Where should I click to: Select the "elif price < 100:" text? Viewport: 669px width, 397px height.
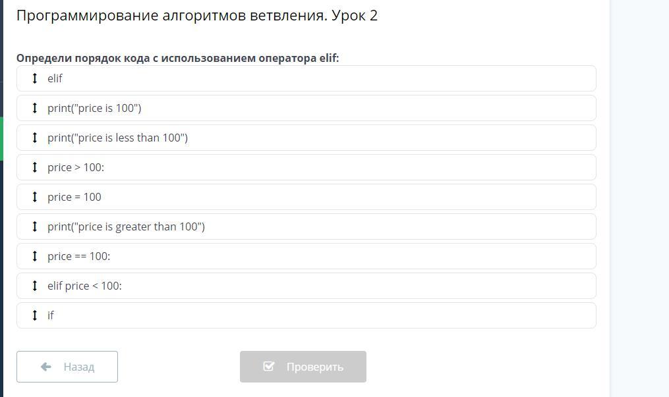(x=84, y=286)
